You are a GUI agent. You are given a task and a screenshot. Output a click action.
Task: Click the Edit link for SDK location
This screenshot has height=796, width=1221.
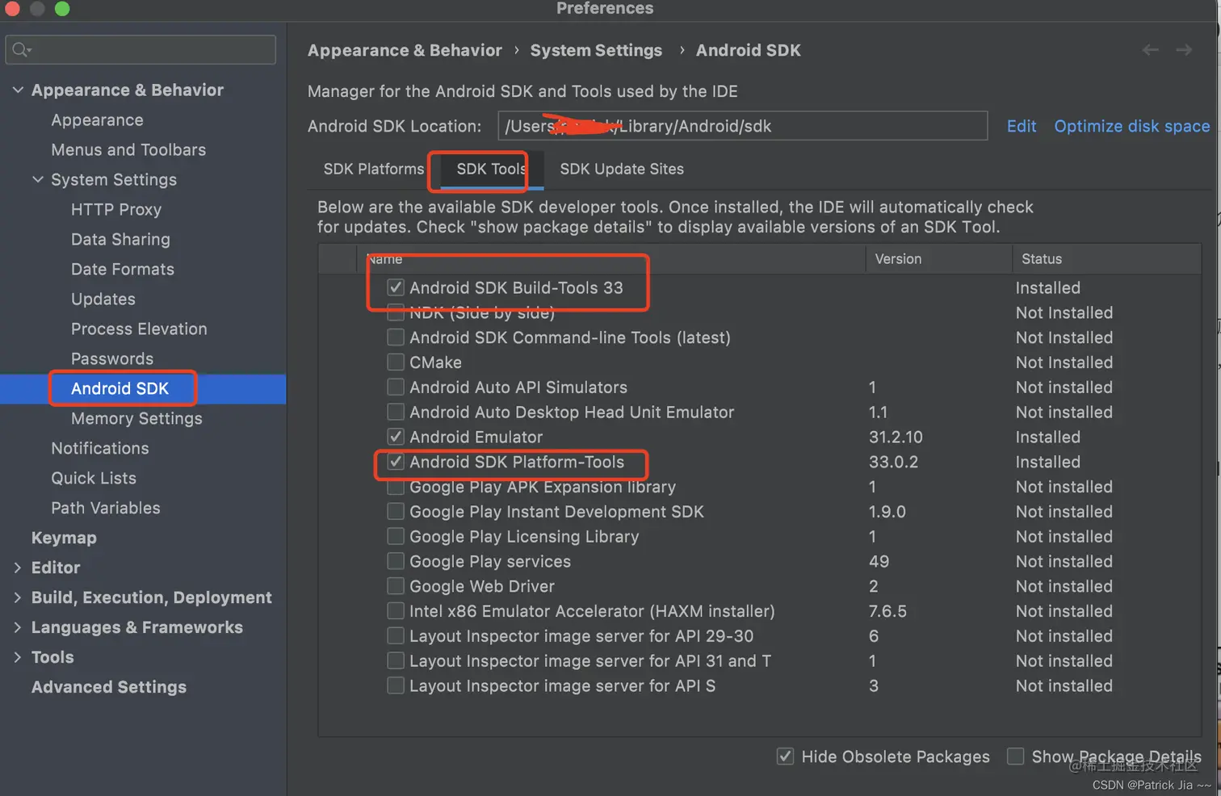coord(1021,126)
